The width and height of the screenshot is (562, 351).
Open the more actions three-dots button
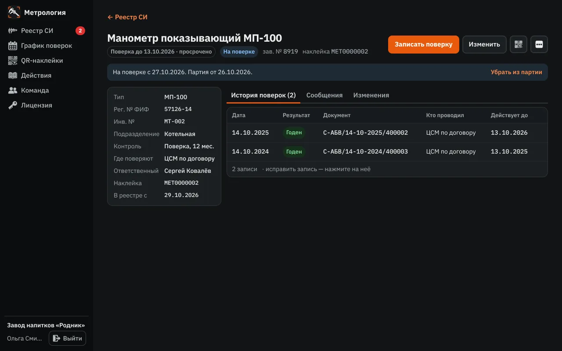539,44
